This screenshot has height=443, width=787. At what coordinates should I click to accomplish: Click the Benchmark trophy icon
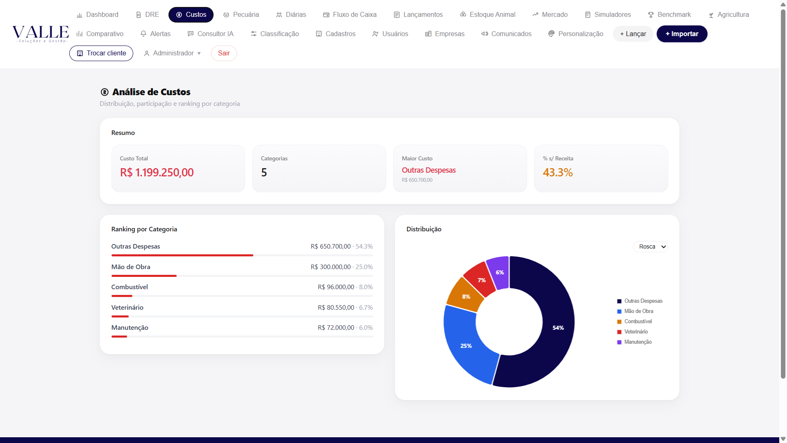click(651, 15)
